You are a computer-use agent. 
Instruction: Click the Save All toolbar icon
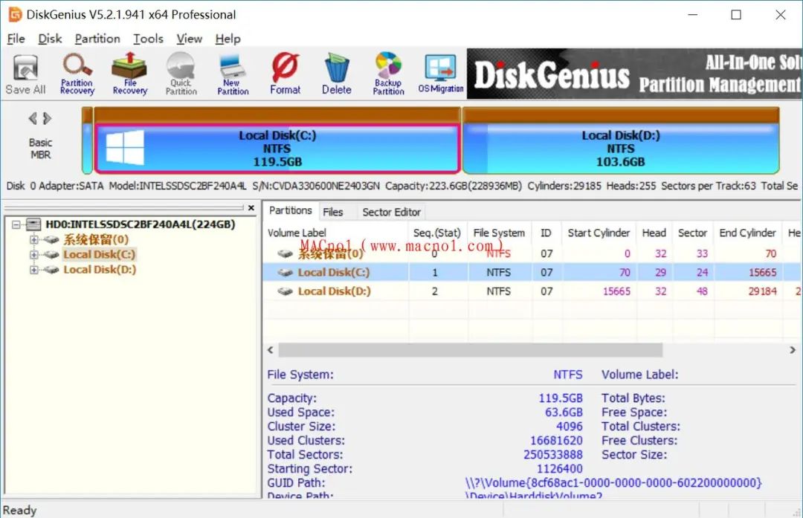click(x=25, y=75)
